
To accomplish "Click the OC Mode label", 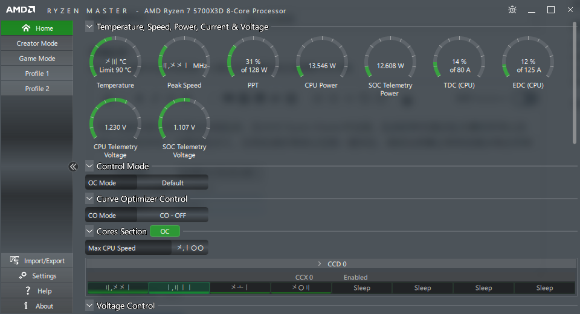I will click(x=102, y=183).
